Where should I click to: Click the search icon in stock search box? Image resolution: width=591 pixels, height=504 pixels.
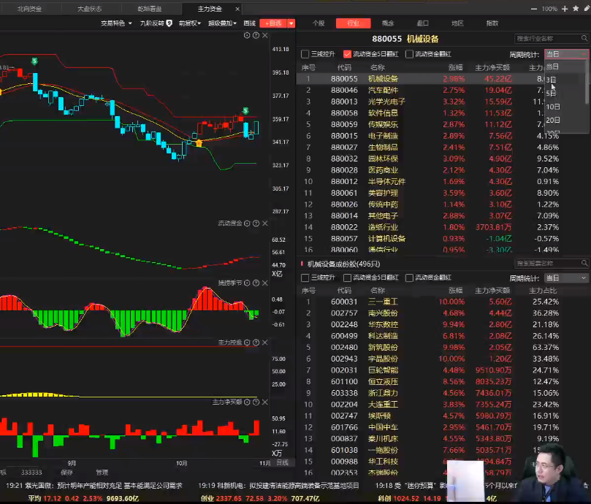click(584, 263)
